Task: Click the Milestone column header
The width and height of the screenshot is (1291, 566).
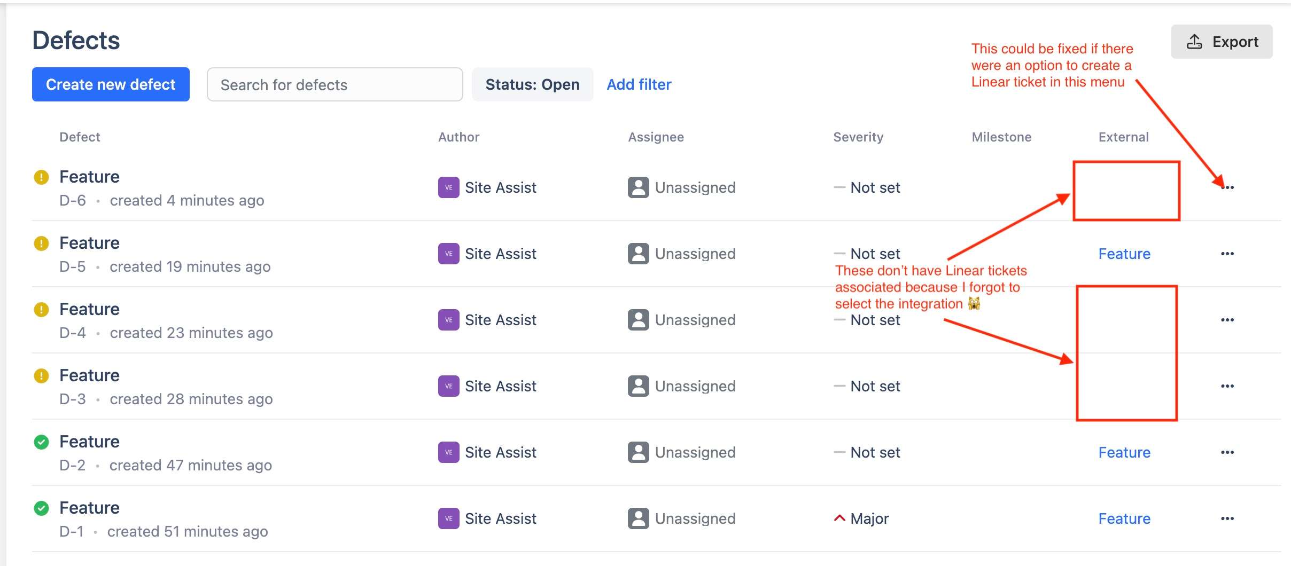Action: tap(1001, 137)
